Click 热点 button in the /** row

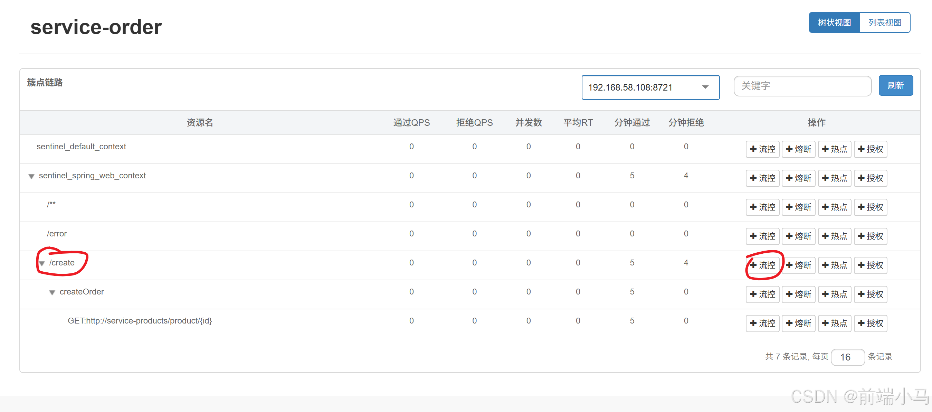coord(834,207)
